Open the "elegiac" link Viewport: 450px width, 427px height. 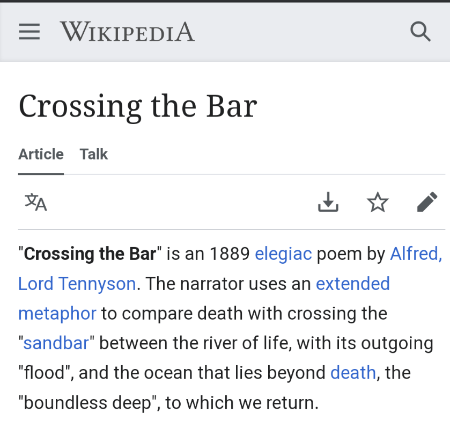coord(283,254)
